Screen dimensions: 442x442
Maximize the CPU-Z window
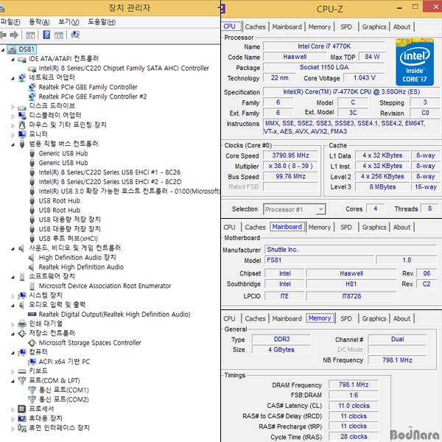coord(415,7)
